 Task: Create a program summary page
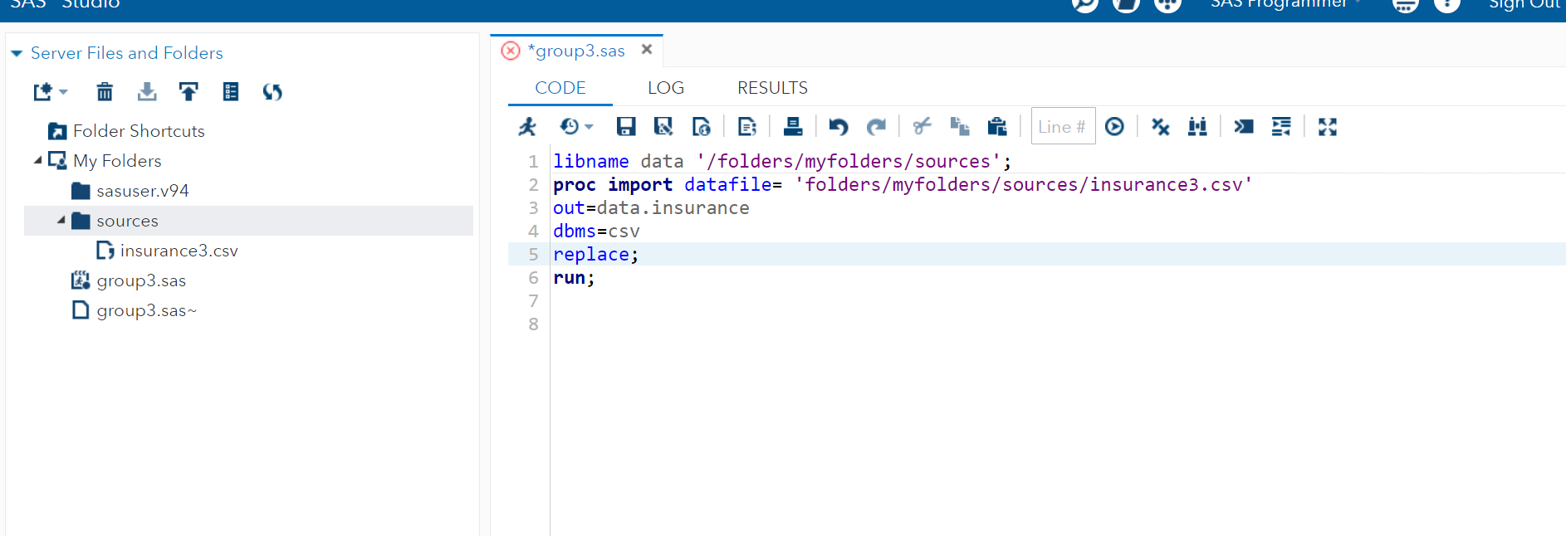pyautogui.click(x=746, y=127)
